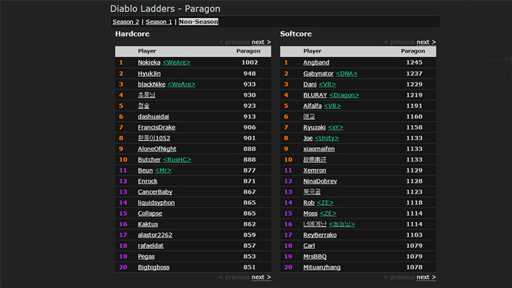Open player Moss's profile
The width and height of the screenshot is (512, 288).
311,214
